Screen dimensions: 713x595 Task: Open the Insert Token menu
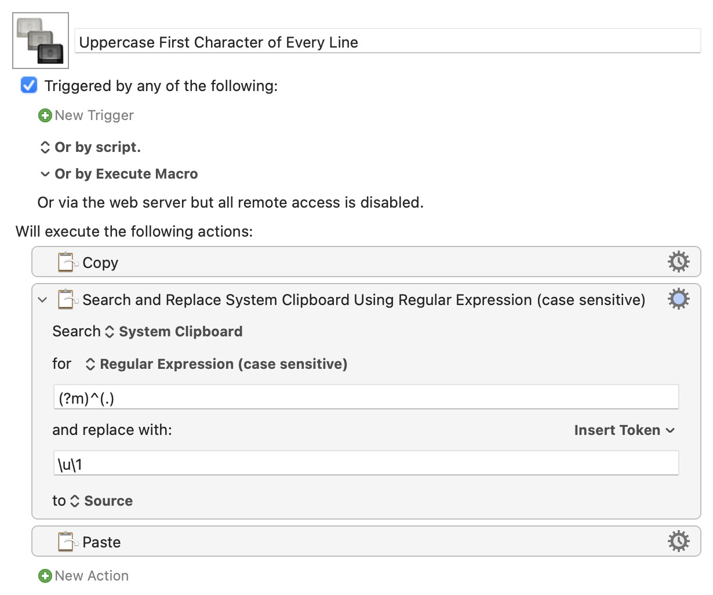(x=624, y=430)
